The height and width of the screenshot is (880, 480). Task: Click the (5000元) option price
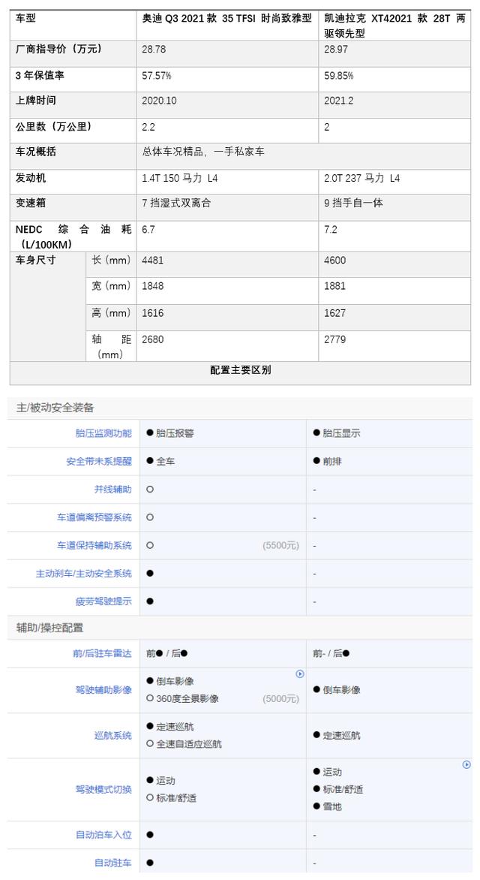(281, 699)
